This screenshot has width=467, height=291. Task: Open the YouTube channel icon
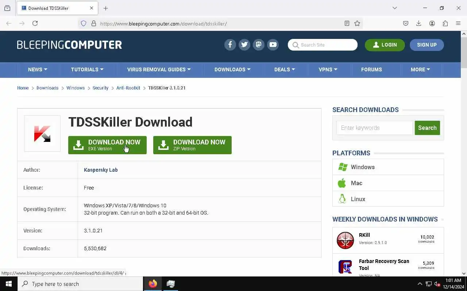pyautogui.click(x=273, y=45)
